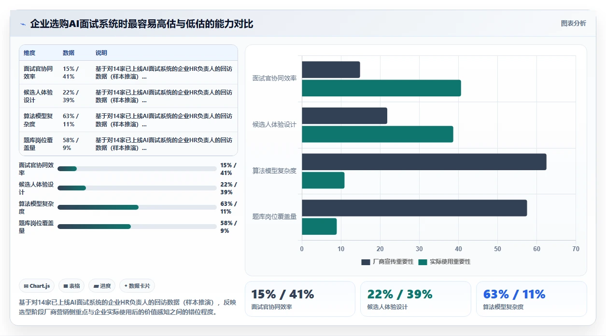The width and height of the screenshot is (606, 336).
Task: Click the 图表分析 label in the header
Action: pyautogui.click(x=573, y=23)
